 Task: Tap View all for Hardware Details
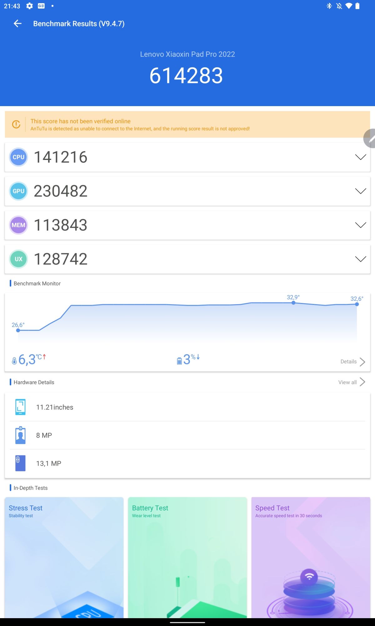click(x=347, y=382)
